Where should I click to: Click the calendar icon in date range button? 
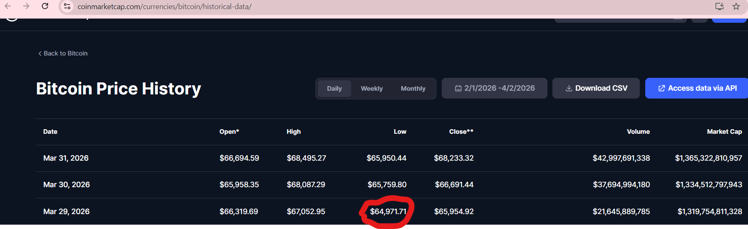[458, 88]
